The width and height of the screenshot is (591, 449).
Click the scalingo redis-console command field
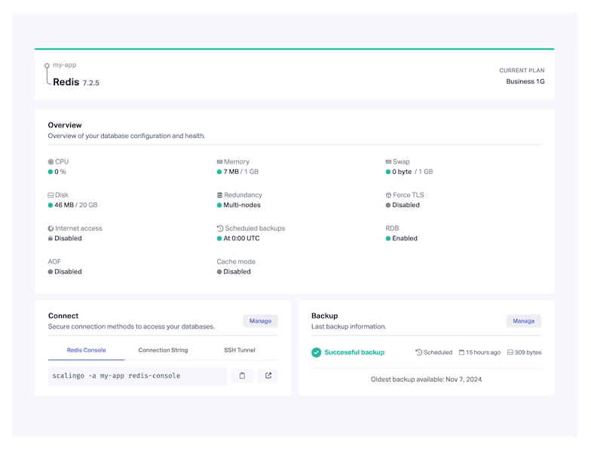[x=137, y=375]
